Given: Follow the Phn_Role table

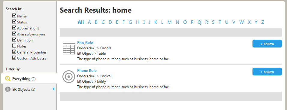Looking at the screenshot, I should pyautogui.click(x=267, y=44).
